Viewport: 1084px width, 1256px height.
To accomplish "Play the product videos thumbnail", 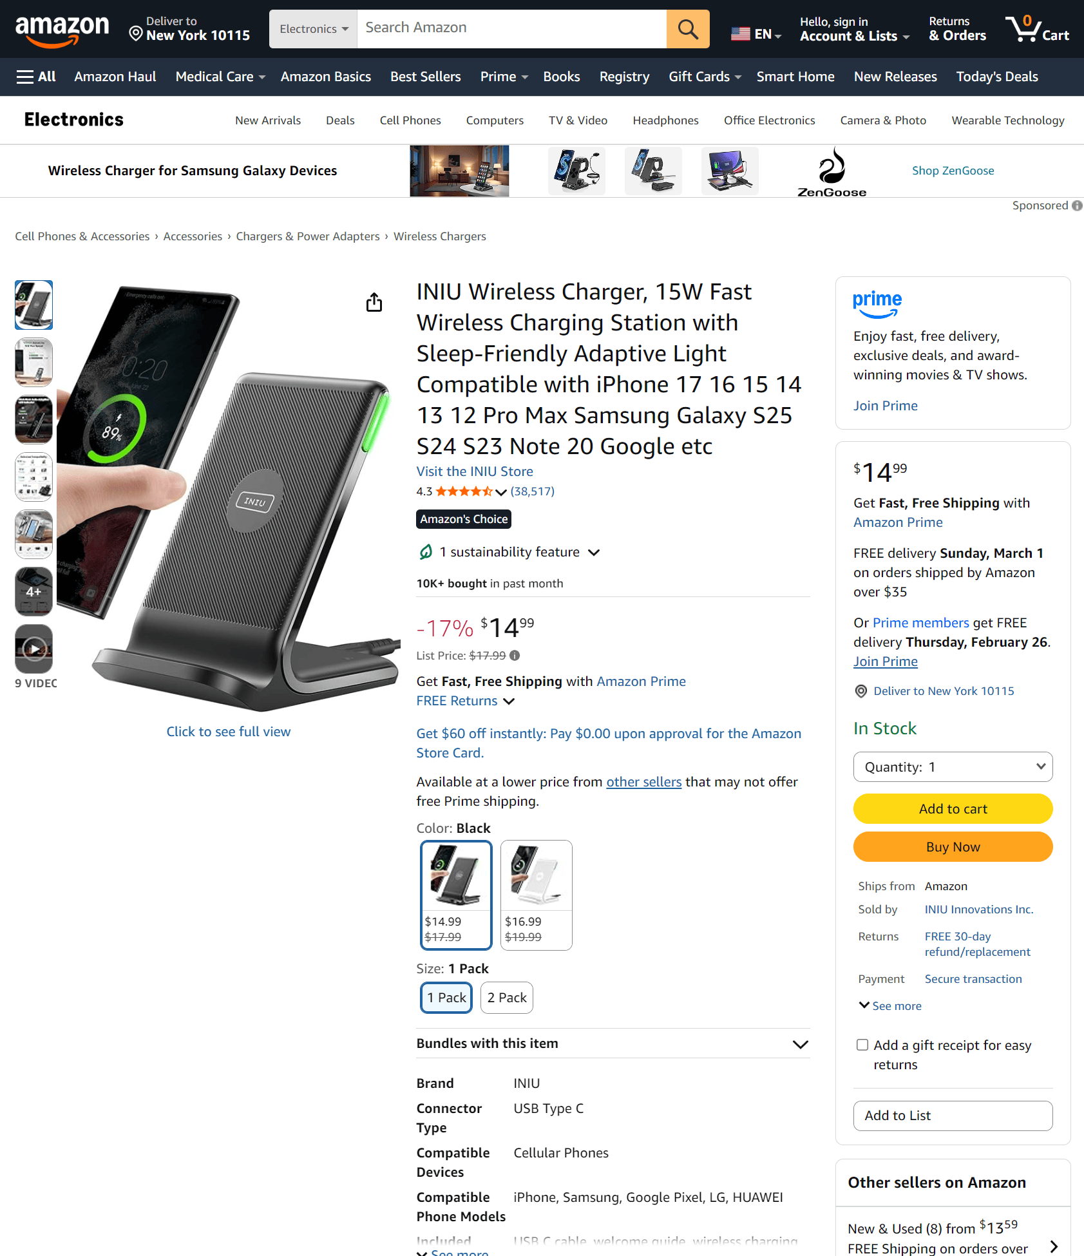I will click(33, 649).
